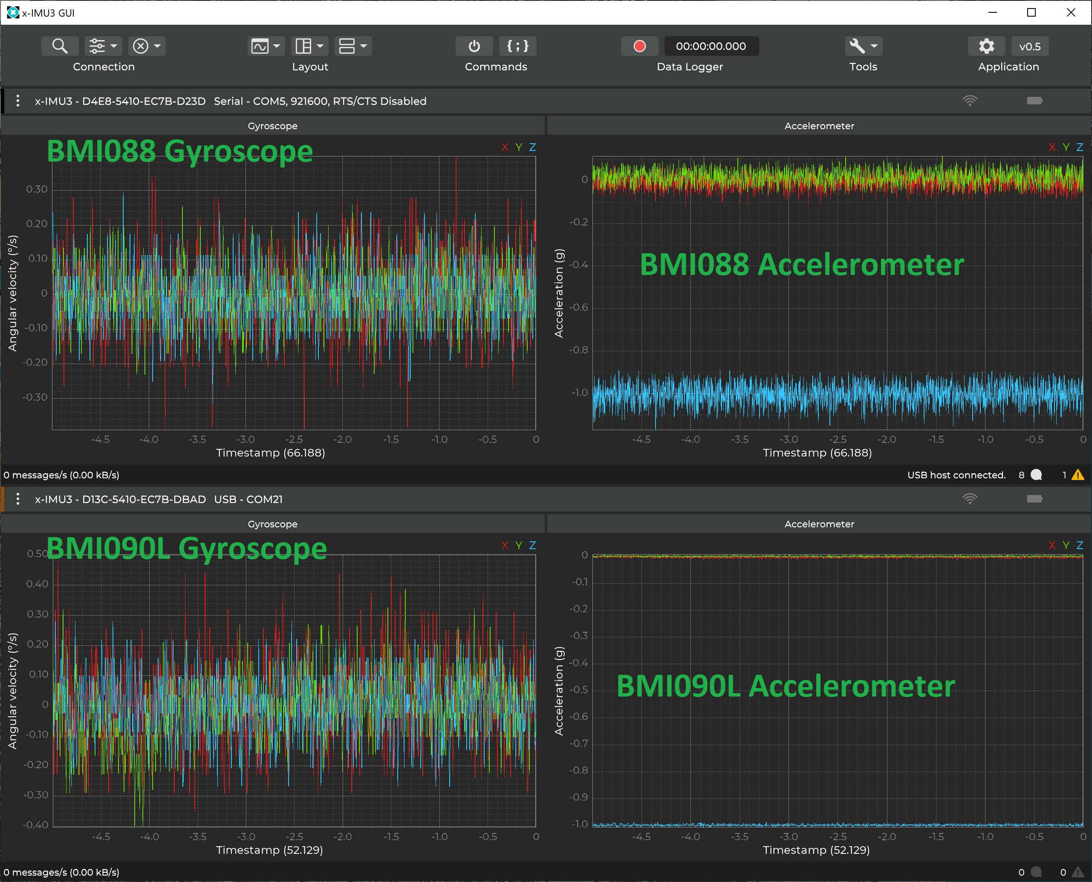Click device title 'x-IMU3 - D4E8-5410-EC7B-D23D'
The height and width of the screenshot is (882, 1092).
pos(120,101)
